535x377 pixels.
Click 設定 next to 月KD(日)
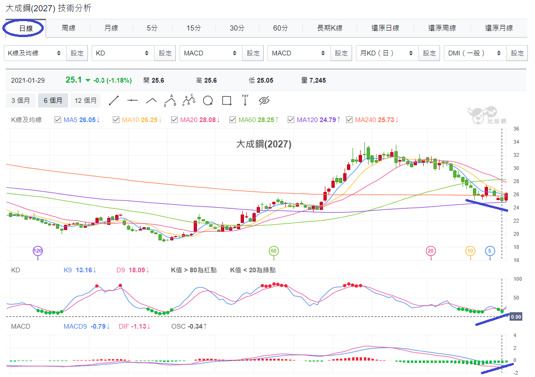tap(429, 53)
